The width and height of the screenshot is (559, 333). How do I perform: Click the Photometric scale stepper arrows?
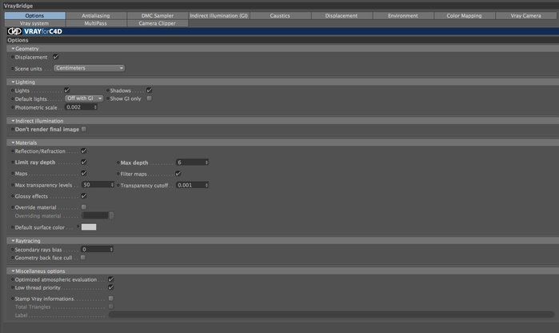click(x=95, y=107)
